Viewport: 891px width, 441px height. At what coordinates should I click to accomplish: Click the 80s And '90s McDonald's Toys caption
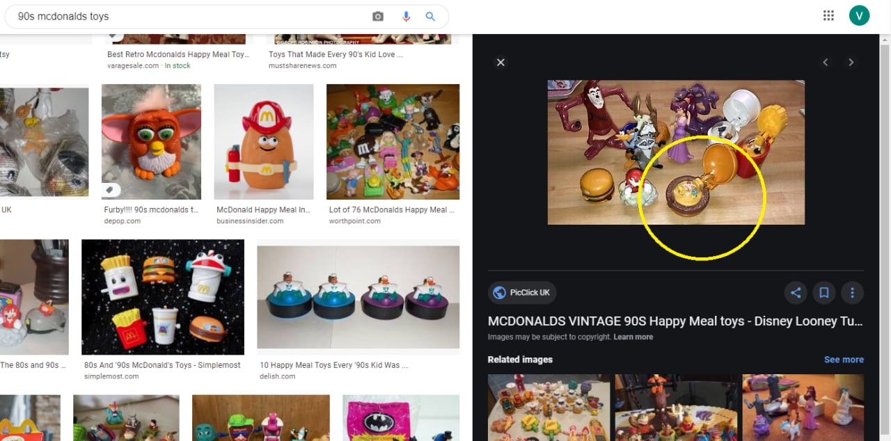[x=162, y=364]
